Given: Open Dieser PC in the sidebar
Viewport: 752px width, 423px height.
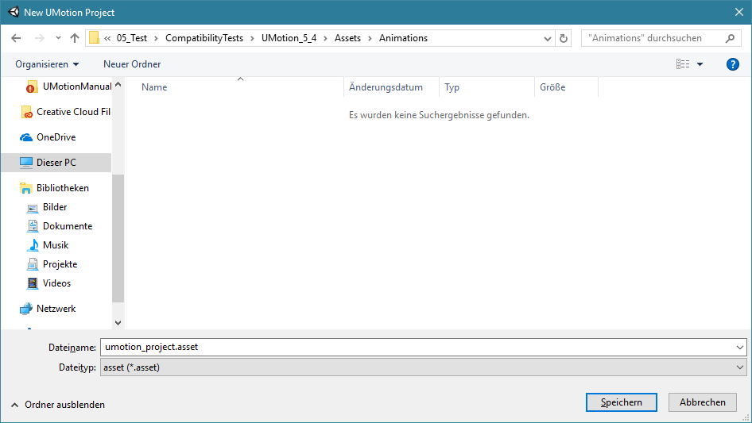Looking at the screenshot, I should [56, 163].
